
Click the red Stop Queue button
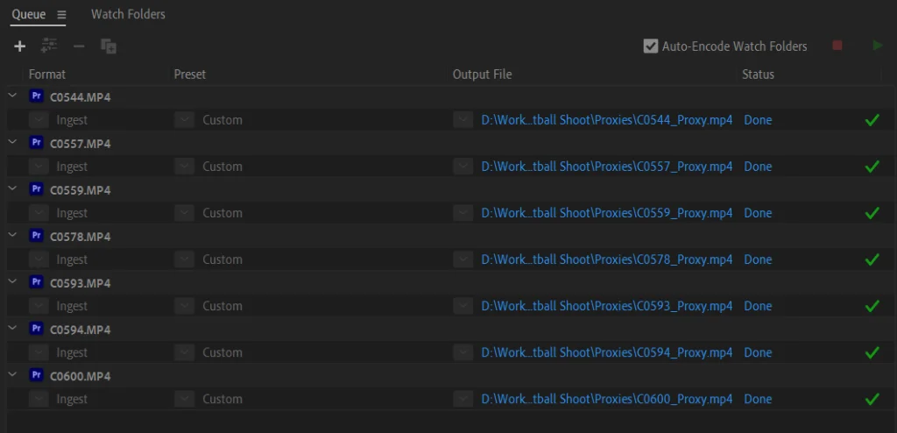coord(837,46)
